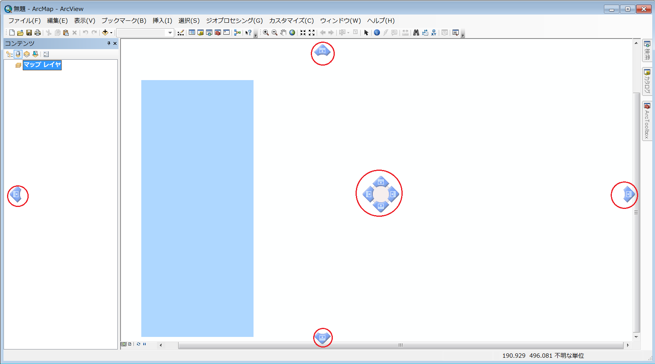Save the map with the floppy disk icon
The width and height of the screenshot is (655, 364).
[29, 33]
